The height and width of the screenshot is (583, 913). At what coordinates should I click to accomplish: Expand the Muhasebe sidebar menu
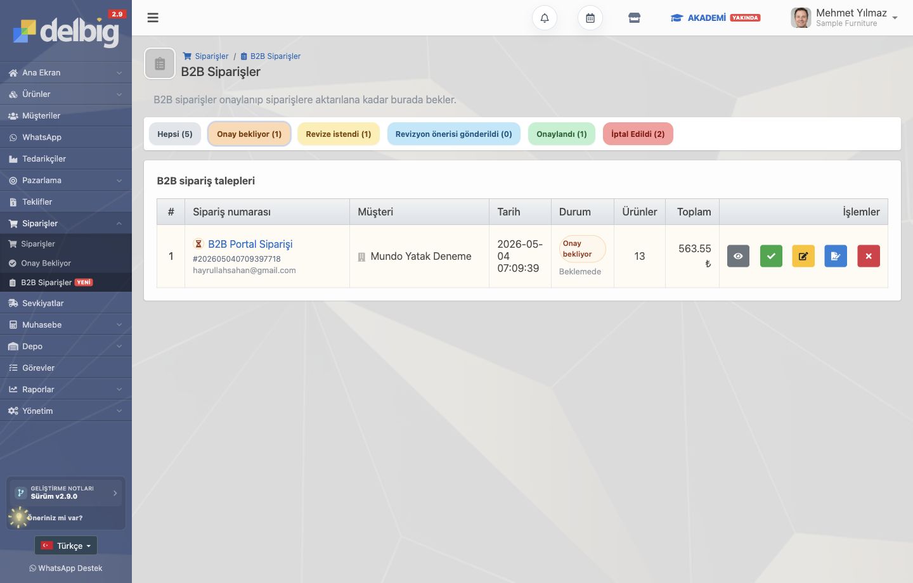(x=66, y=325)
